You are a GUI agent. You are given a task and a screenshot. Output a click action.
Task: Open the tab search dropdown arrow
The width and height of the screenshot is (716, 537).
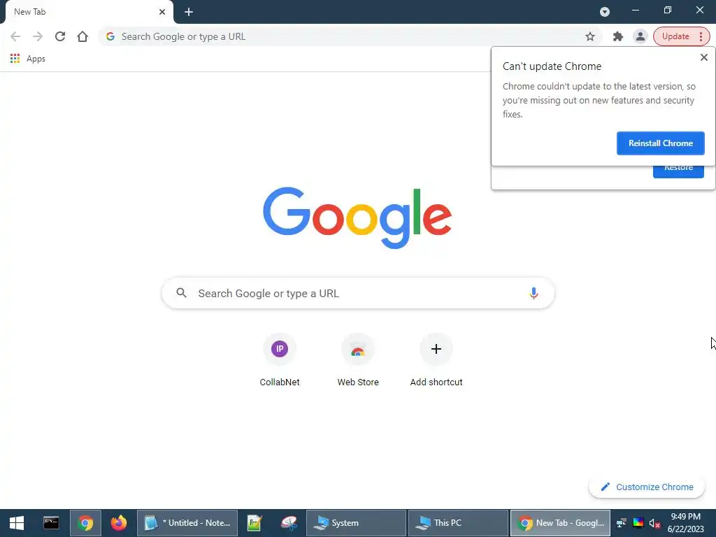[605, 12]
